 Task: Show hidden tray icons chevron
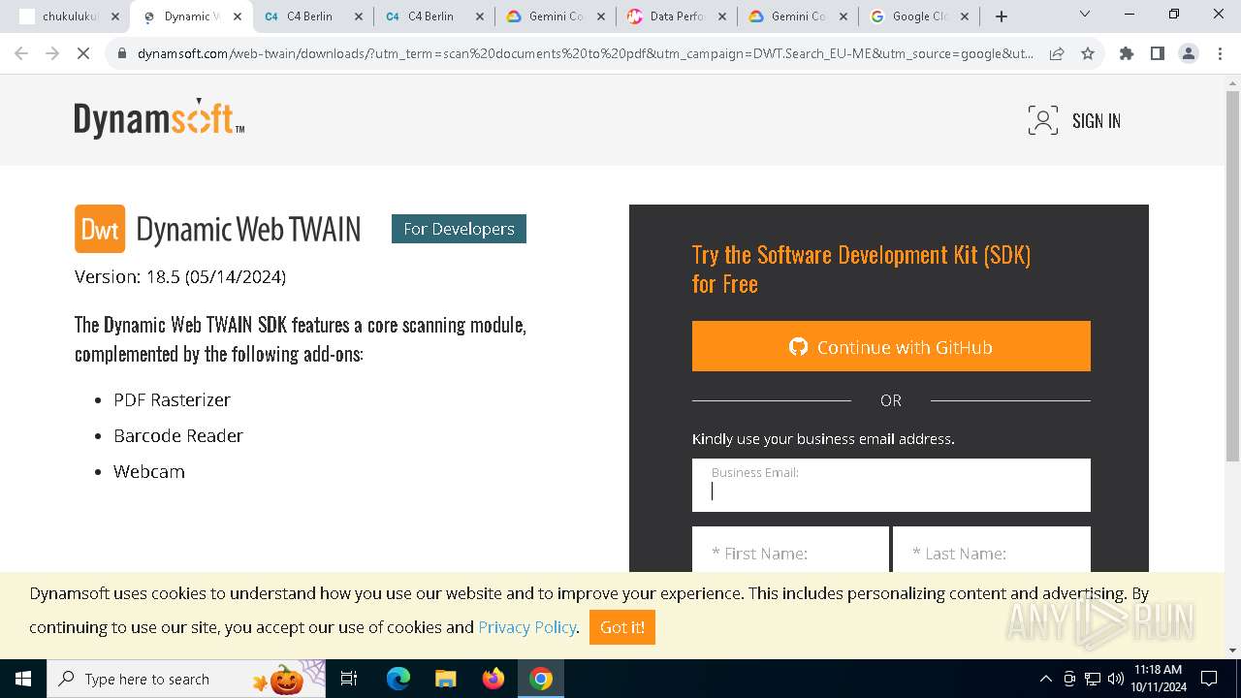pos(1045,679)
